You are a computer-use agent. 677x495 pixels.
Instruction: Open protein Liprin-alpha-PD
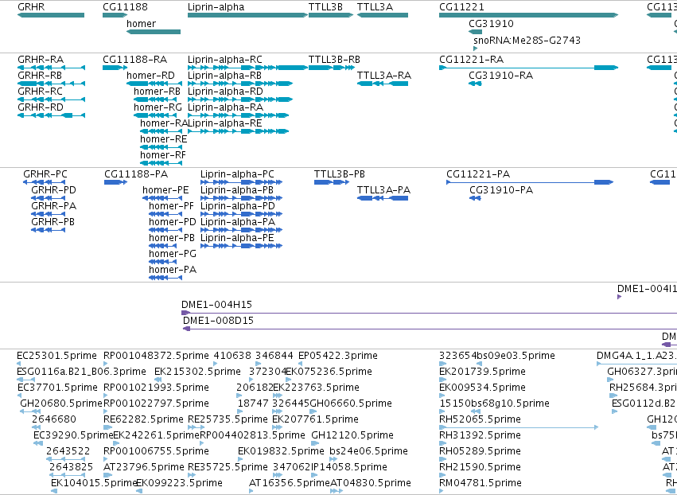pyautogui.click(x=238, y=206)
